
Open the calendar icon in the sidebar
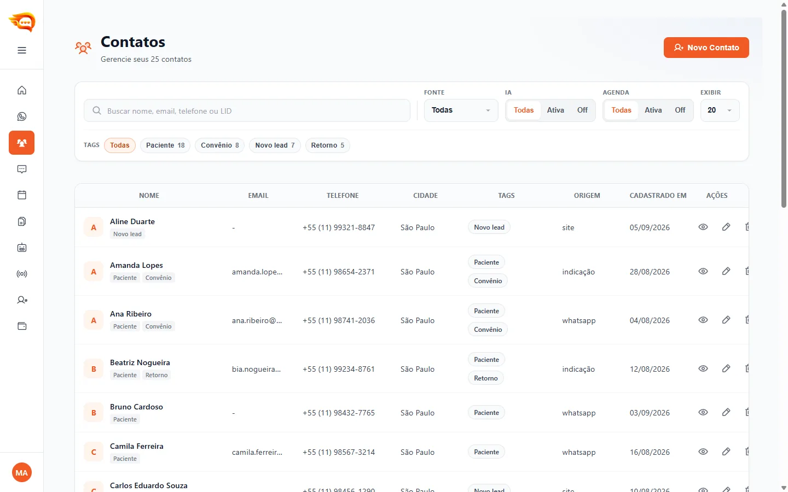point(22,195)
